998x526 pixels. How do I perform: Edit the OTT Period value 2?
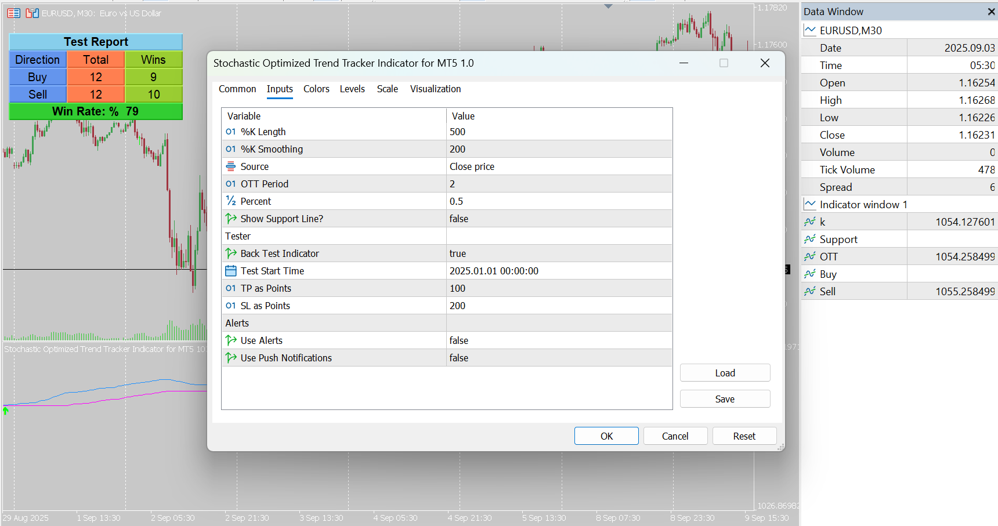(559, 184)
